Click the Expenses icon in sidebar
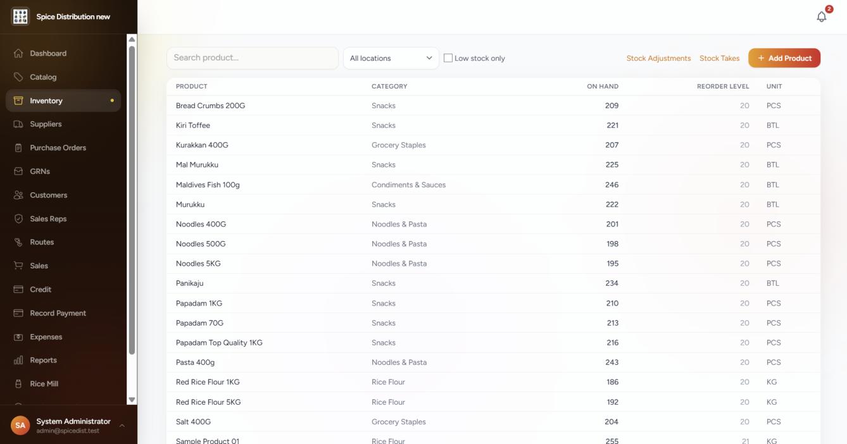Screen dimensions: 847x444 point(18,337)
